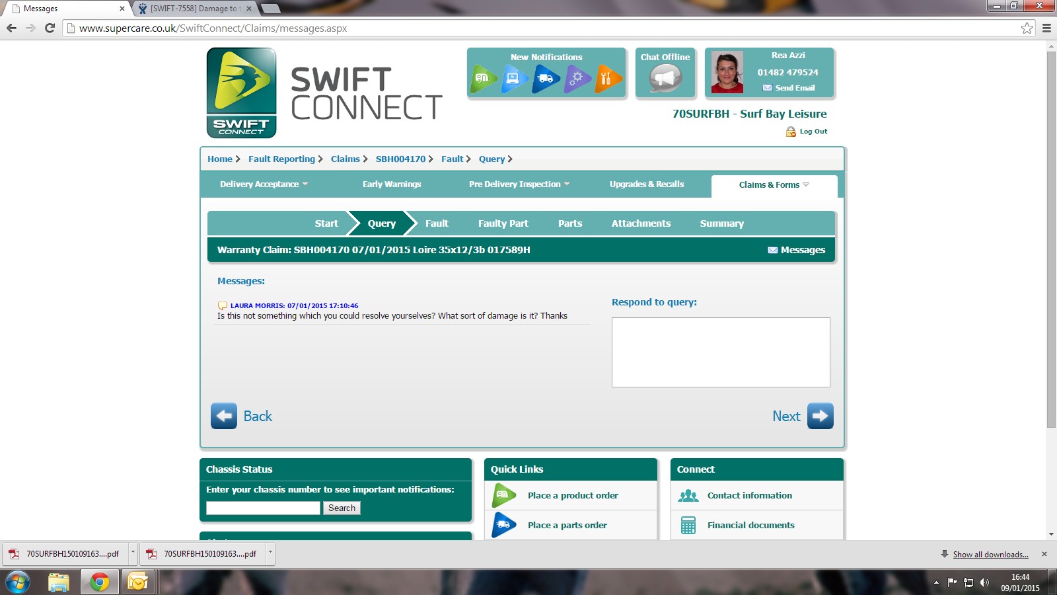The width and height of the screenshot is (1057, 595).
Task: Go to the Attachments step
Action: point(641,223)
